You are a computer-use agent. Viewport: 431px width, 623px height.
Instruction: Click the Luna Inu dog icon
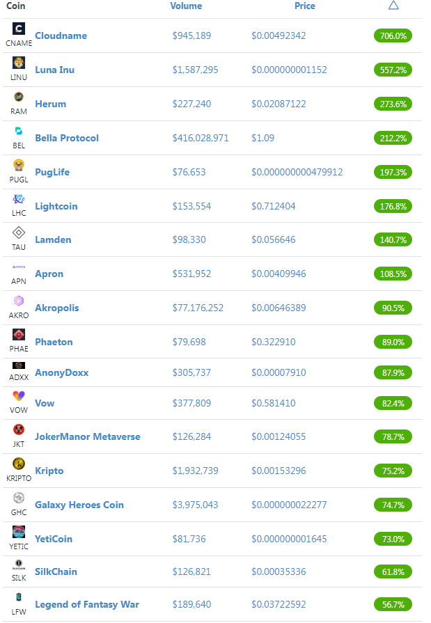point(19,63)
